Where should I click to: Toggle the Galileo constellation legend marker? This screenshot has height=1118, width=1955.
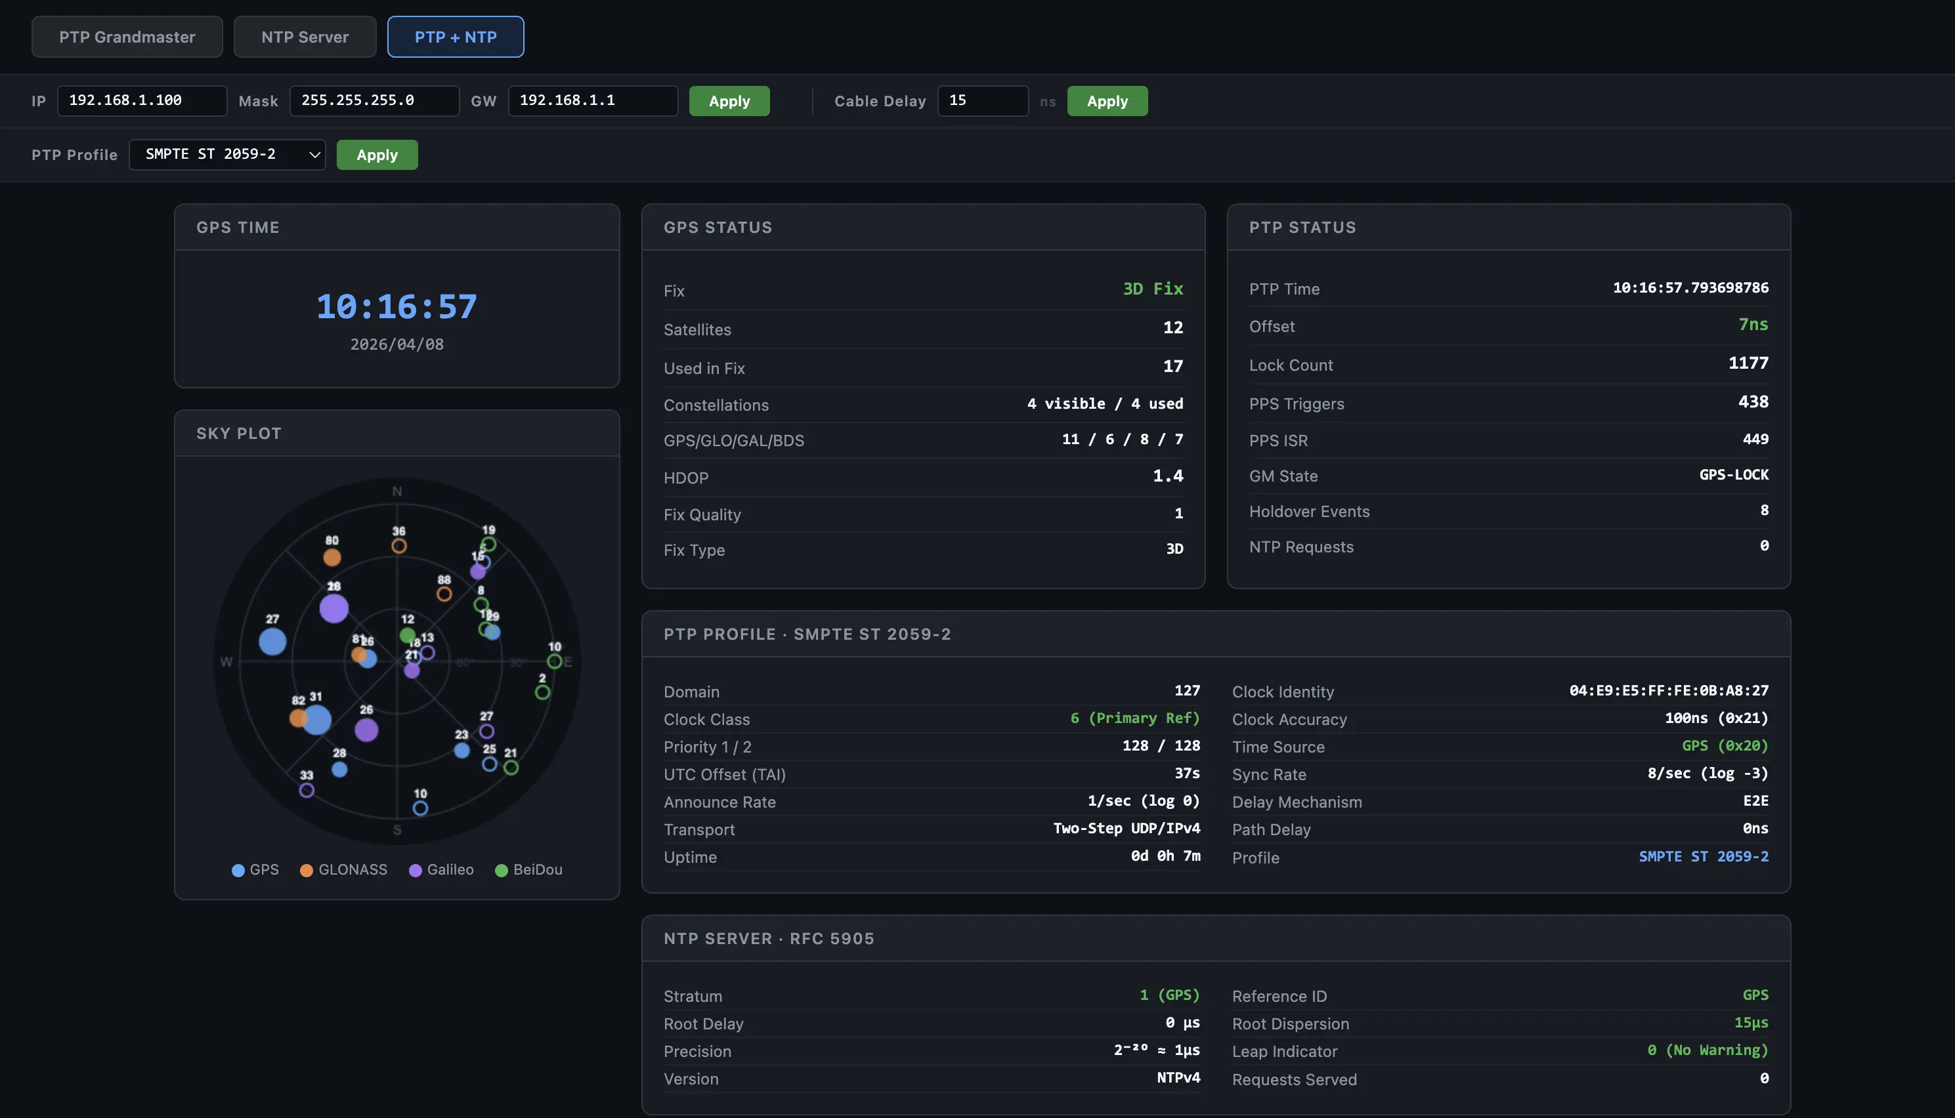pyautogui.click(x=416, y=870)
